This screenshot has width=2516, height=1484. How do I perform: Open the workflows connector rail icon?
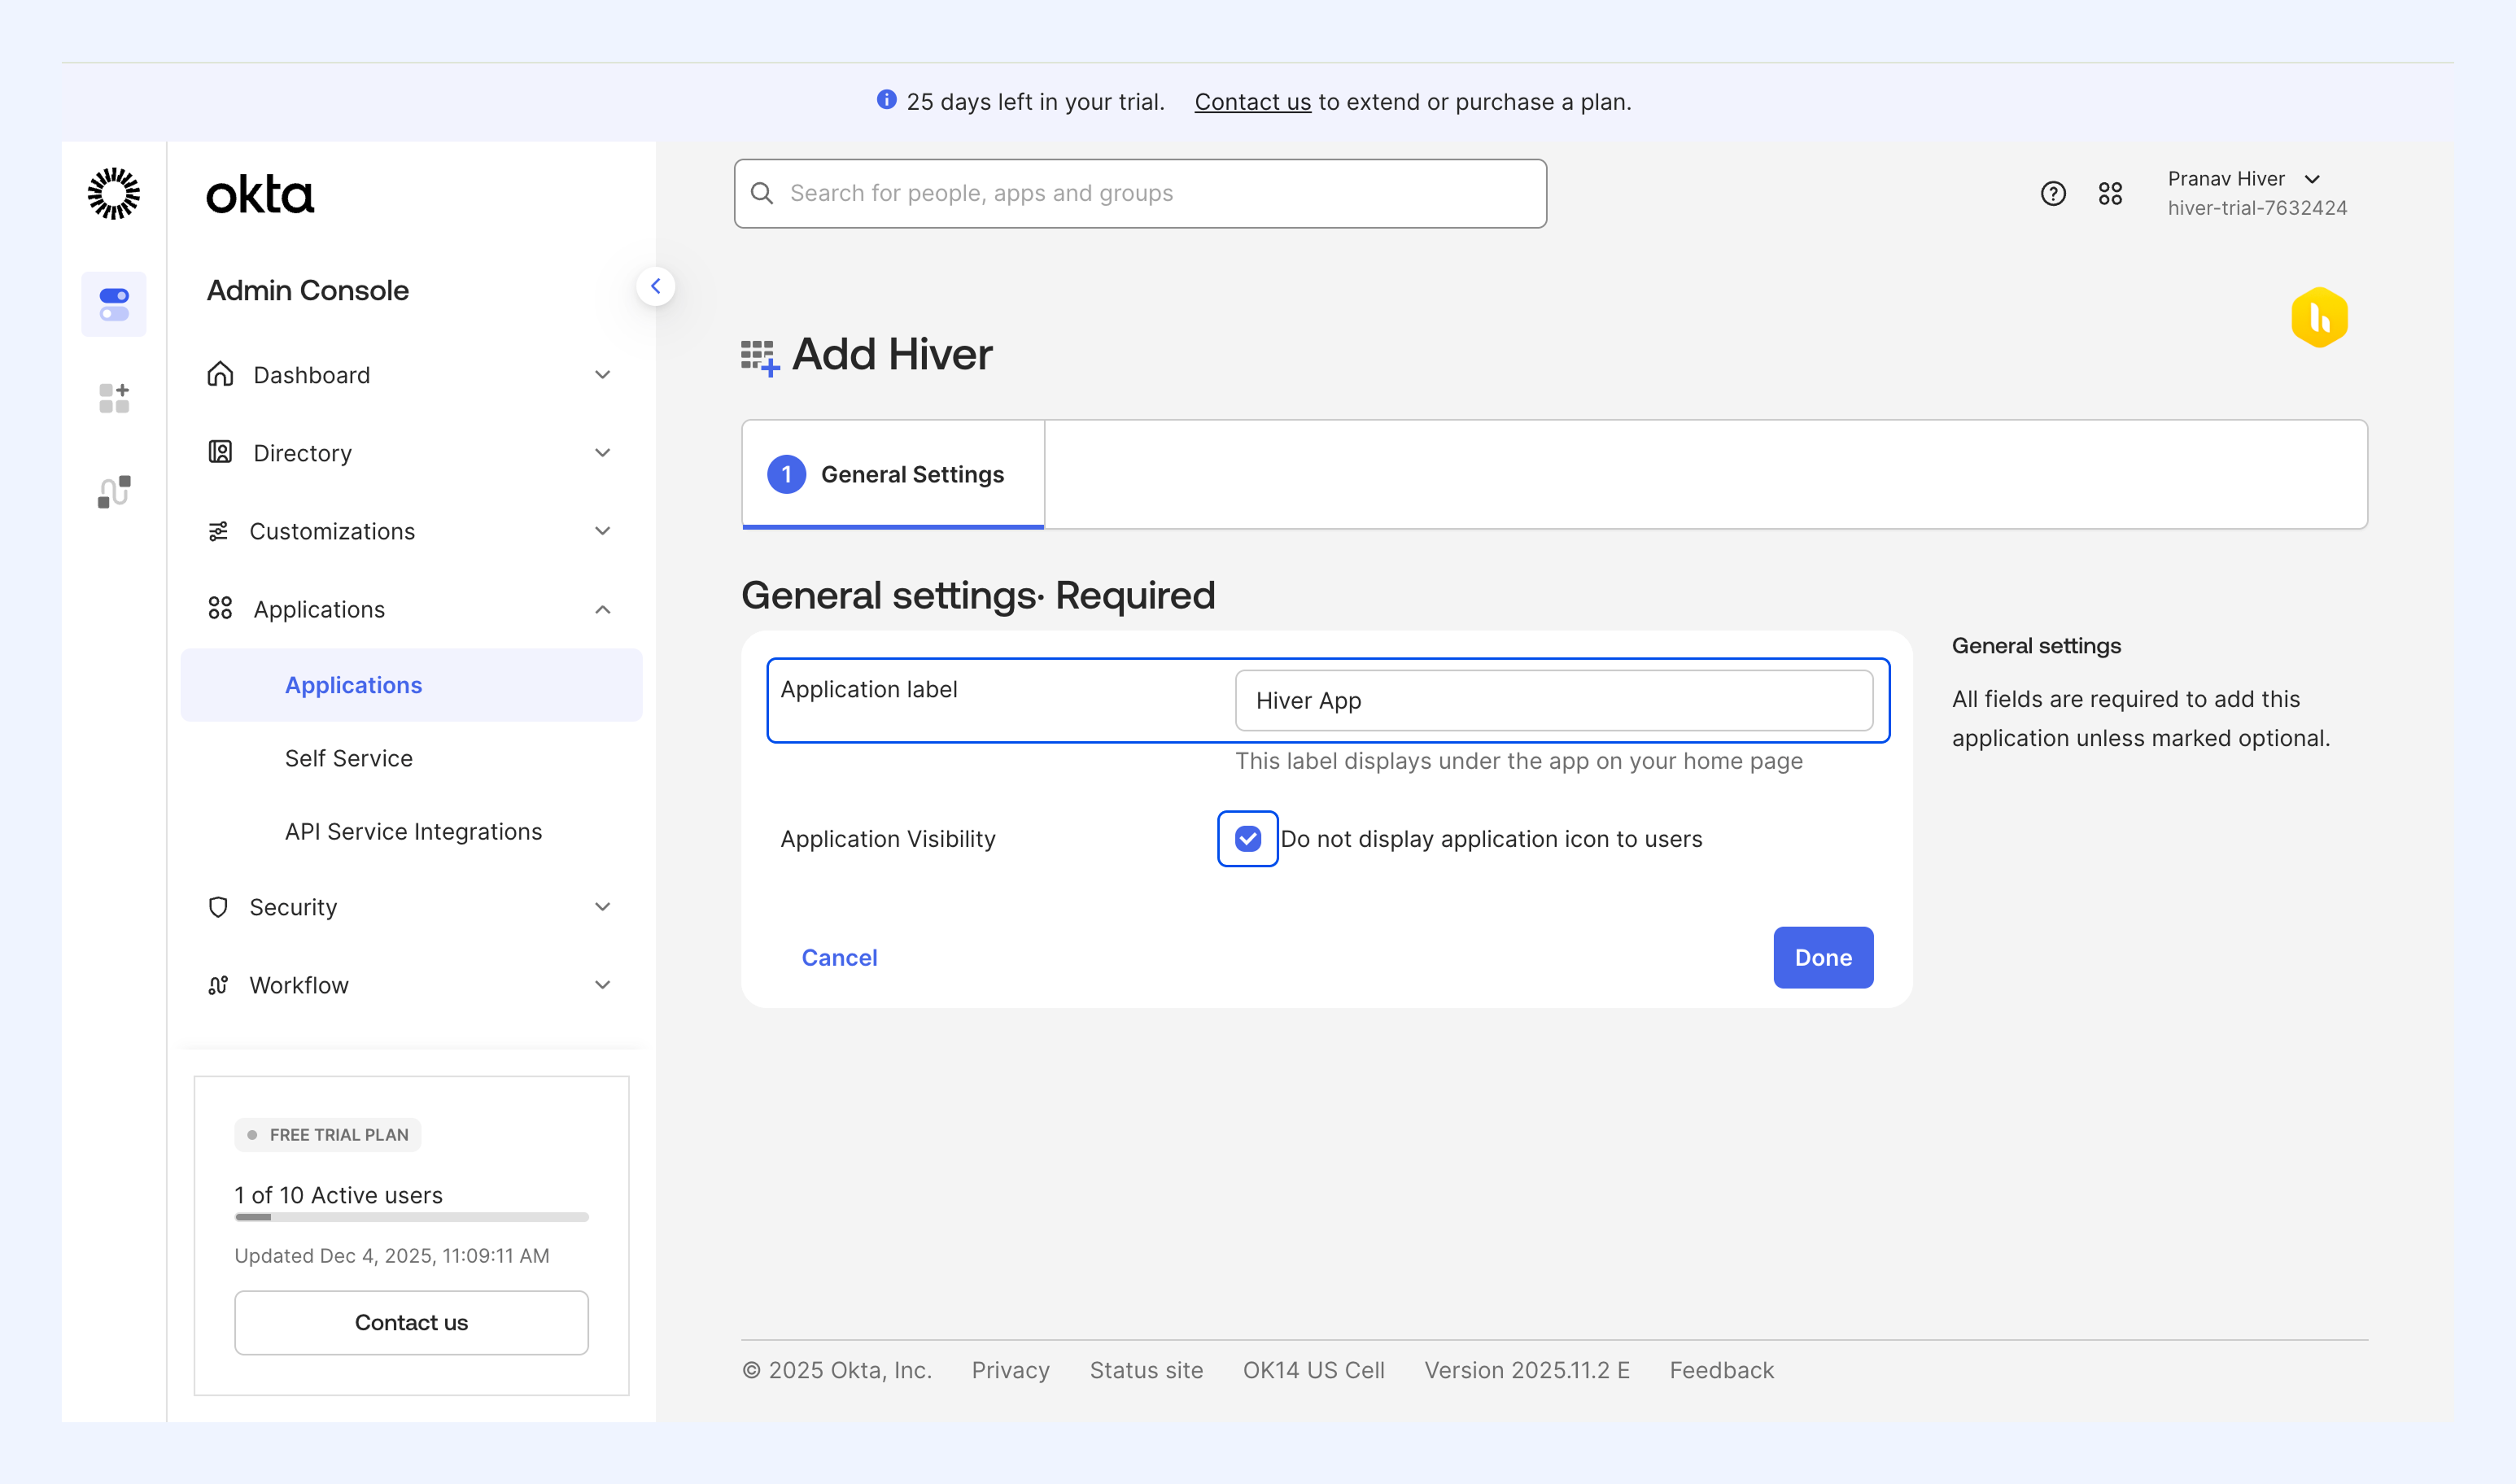point(114,492)
